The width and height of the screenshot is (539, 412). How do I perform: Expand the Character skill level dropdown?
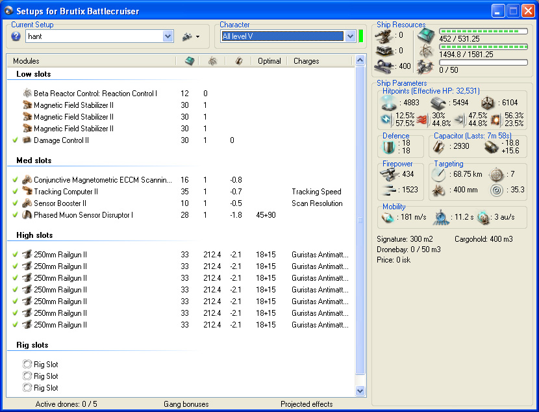click(350, 36)
